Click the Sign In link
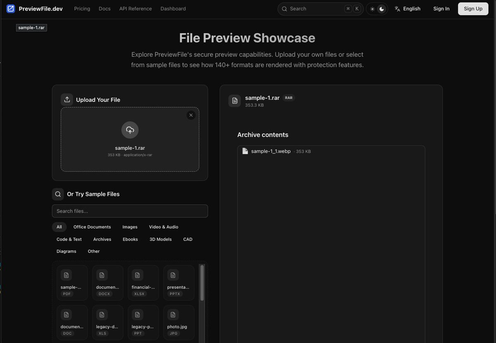This screenshot has height=343, width=496. pos(441,9)
